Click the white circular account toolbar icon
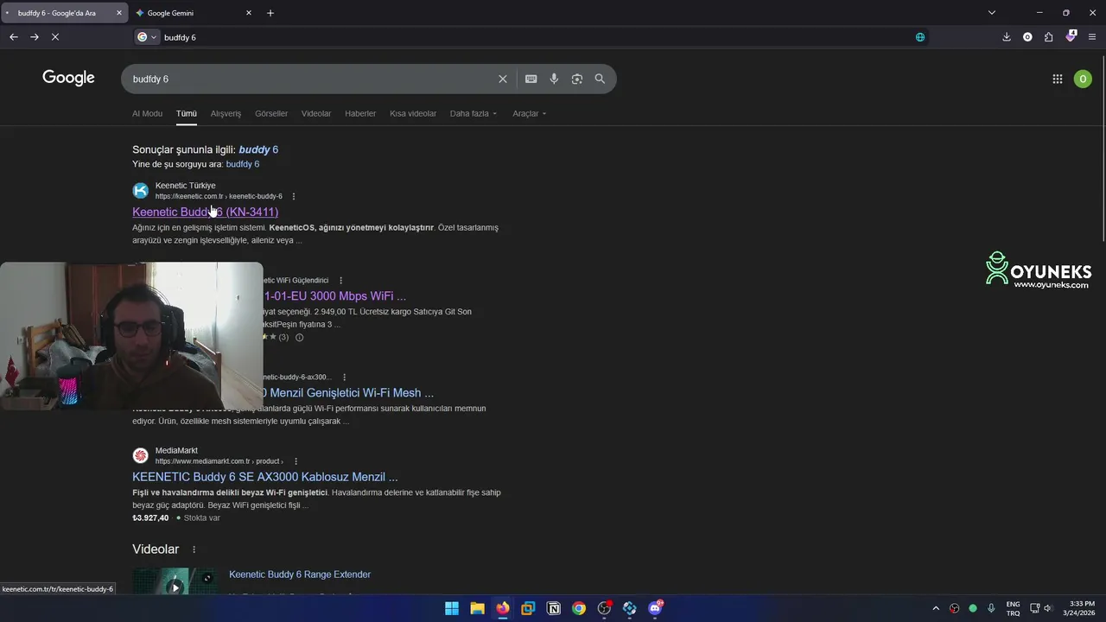1106x622 pixels. pos(1027,37)
